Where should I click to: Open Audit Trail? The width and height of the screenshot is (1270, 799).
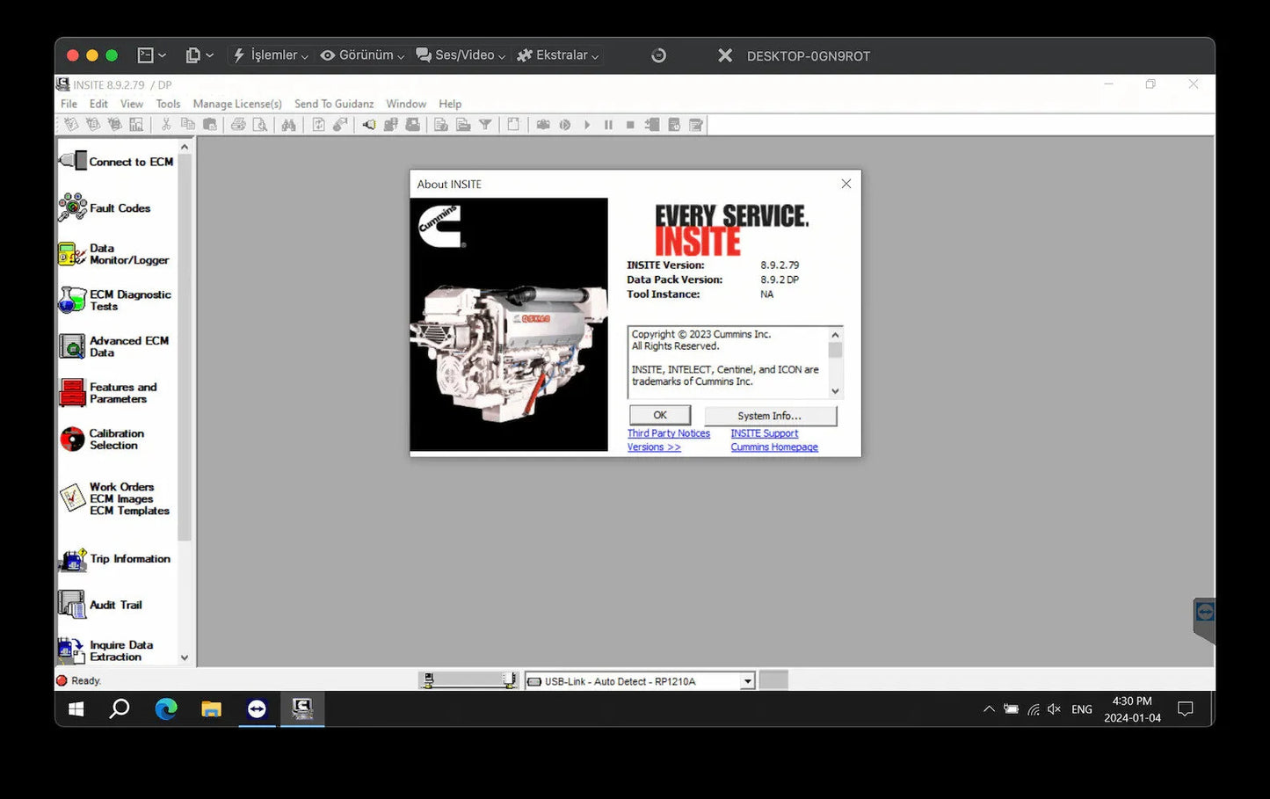(100, 605)
